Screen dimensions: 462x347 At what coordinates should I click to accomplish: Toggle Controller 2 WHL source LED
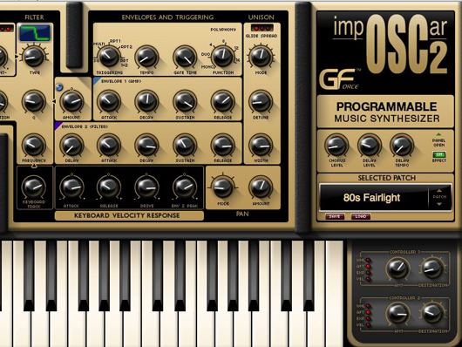[368, 306]
